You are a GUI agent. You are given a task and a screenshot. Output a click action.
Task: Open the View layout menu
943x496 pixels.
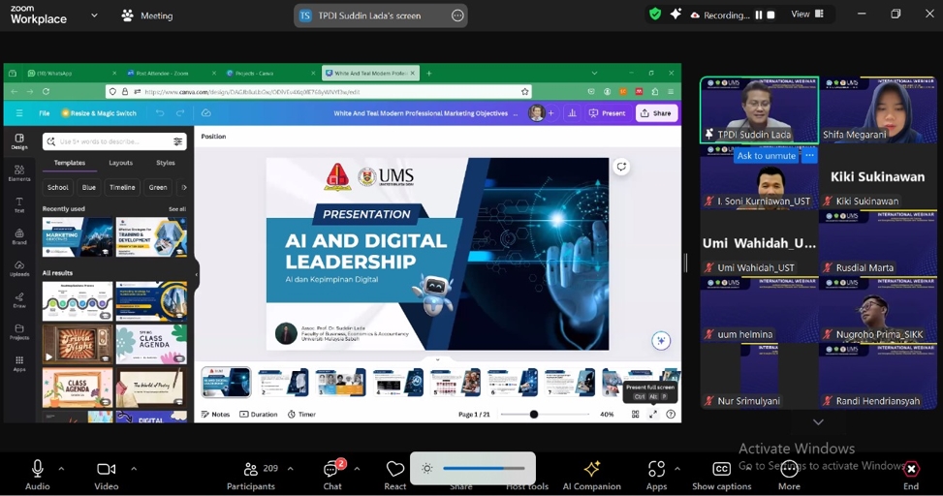807,14
